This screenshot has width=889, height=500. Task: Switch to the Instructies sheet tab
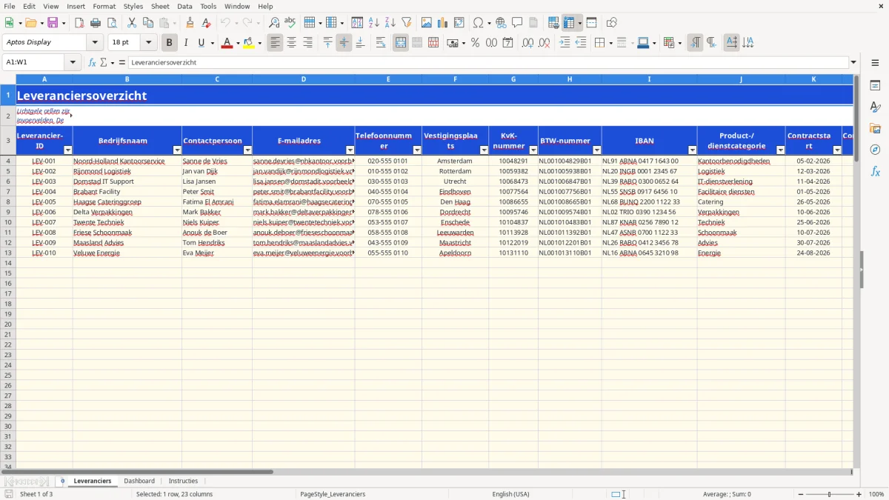pos(183,481)
